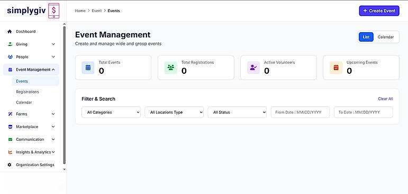Screen dimensions: 408x194
Task: Expand the Forms menu chevron
Action: pyautogui.click(x=53, y=114)
